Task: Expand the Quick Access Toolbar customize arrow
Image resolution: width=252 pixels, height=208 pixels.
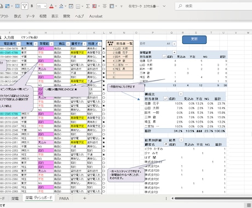Action: pos(122,7)
